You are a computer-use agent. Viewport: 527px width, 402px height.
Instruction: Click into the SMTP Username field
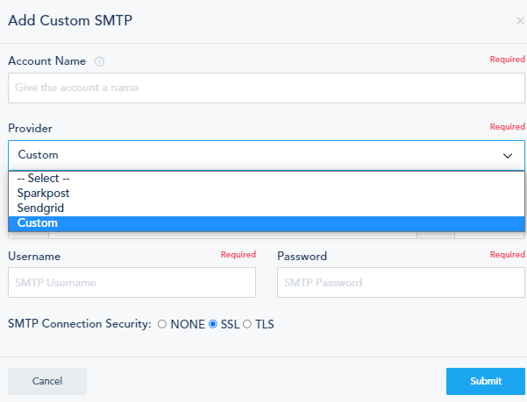pyautogui.click(x=132, y=283)
